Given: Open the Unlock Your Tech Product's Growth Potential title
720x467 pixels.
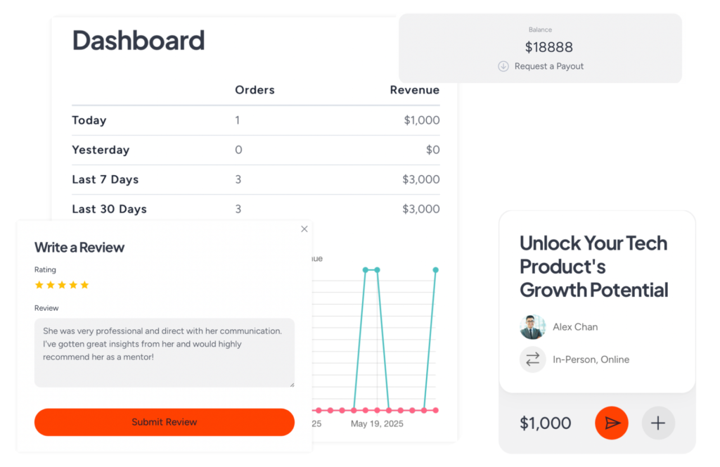Looking at the screenshot, I should pyautogui.click(x=593, y=267).
